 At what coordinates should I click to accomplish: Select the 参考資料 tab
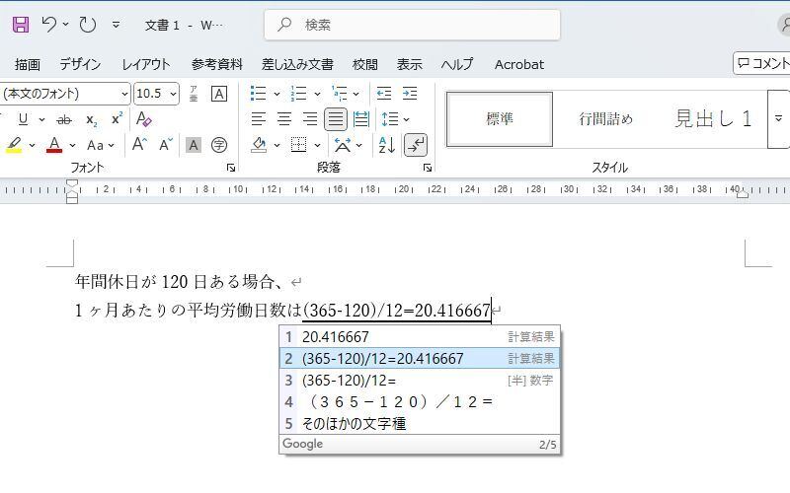click(x=216, y=64)
